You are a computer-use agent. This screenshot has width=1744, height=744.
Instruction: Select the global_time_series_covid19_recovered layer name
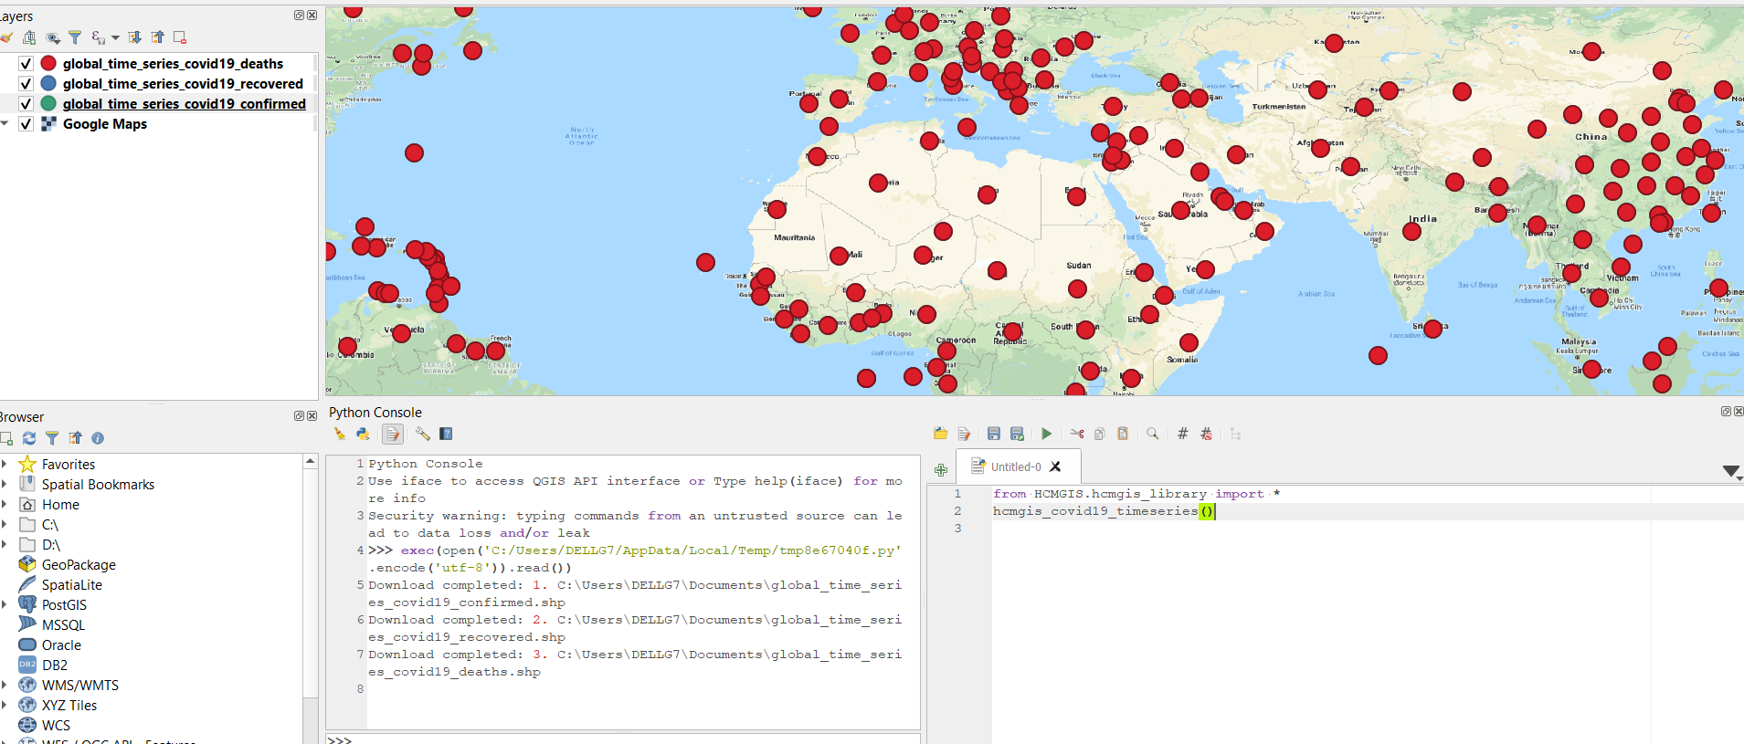183,84
